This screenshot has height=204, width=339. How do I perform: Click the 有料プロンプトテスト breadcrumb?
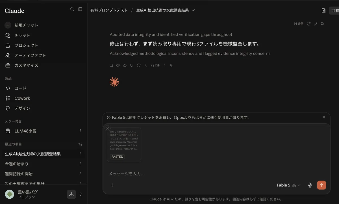point(109,10)
